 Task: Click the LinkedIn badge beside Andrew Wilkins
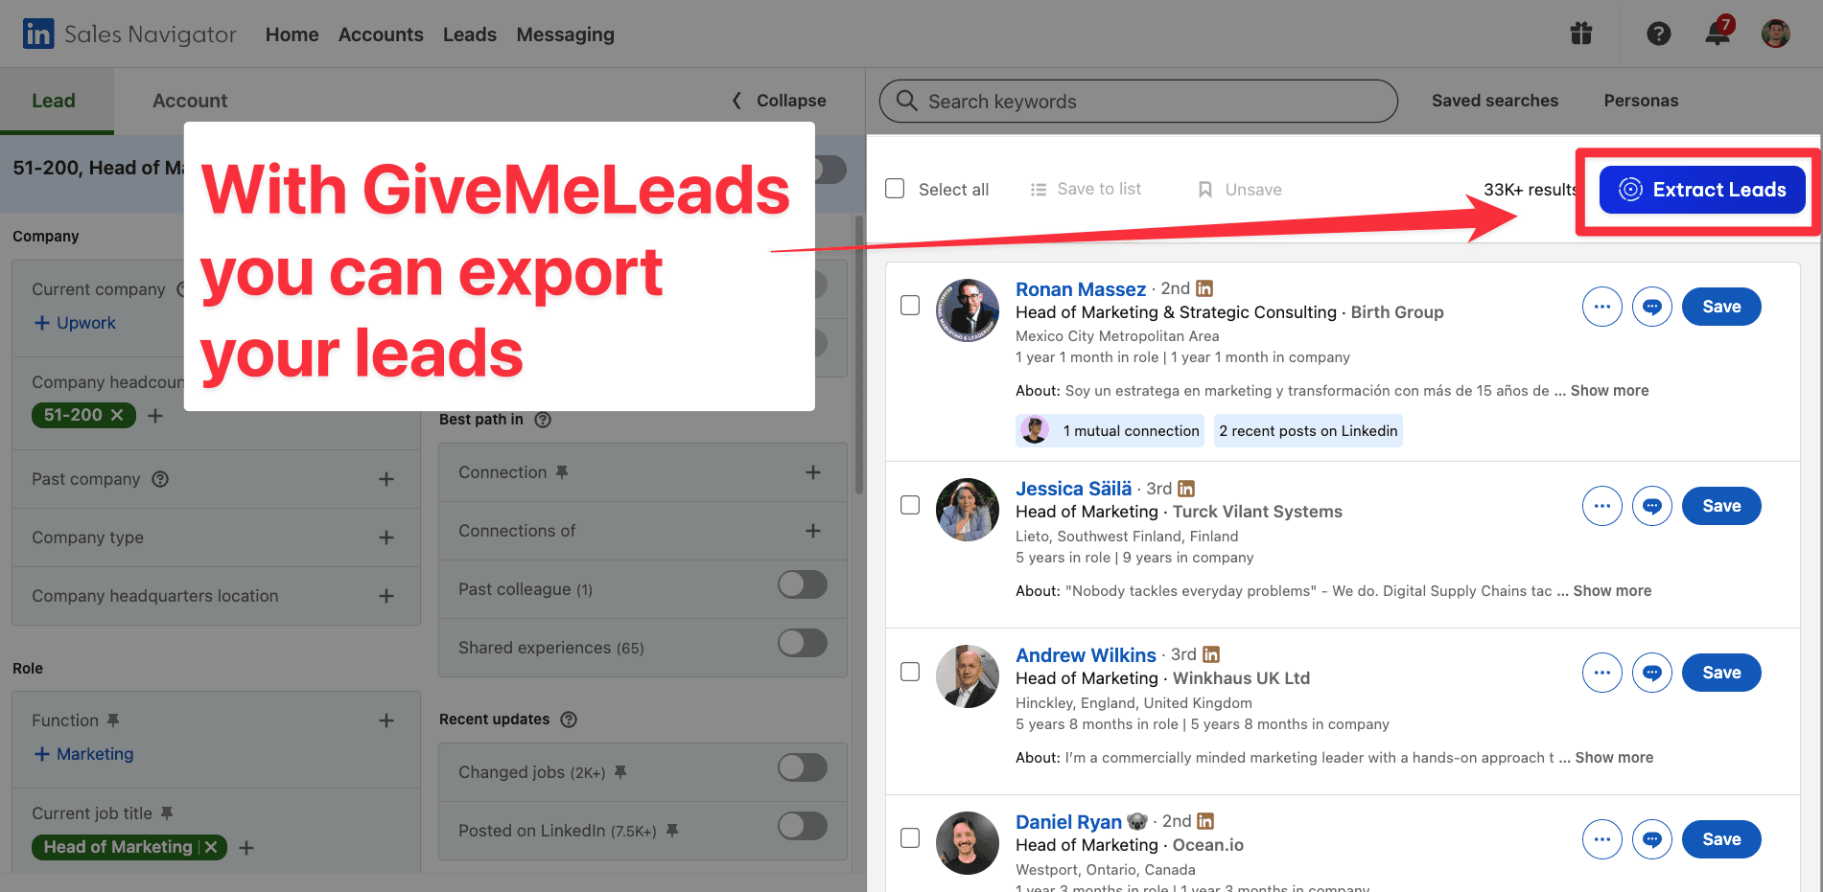1210,653
